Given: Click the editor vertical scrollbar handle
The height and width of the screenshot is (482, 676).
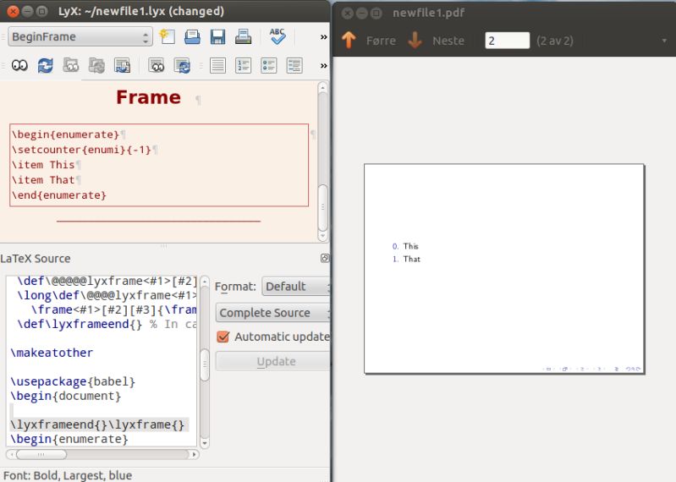Looking at the screenshot, I should click(x=322, y=208).
